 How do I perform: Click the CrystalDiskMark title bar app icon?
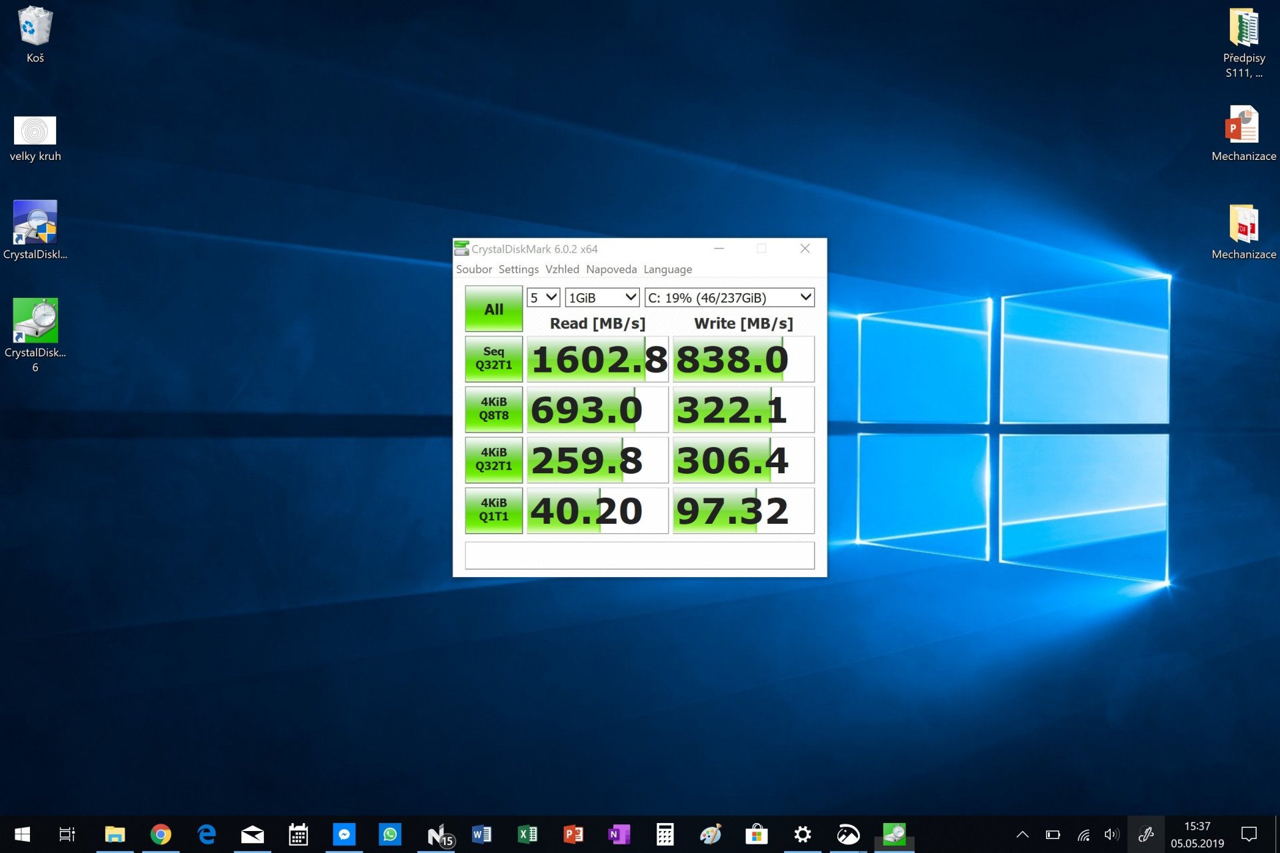[x=461, y=249]
